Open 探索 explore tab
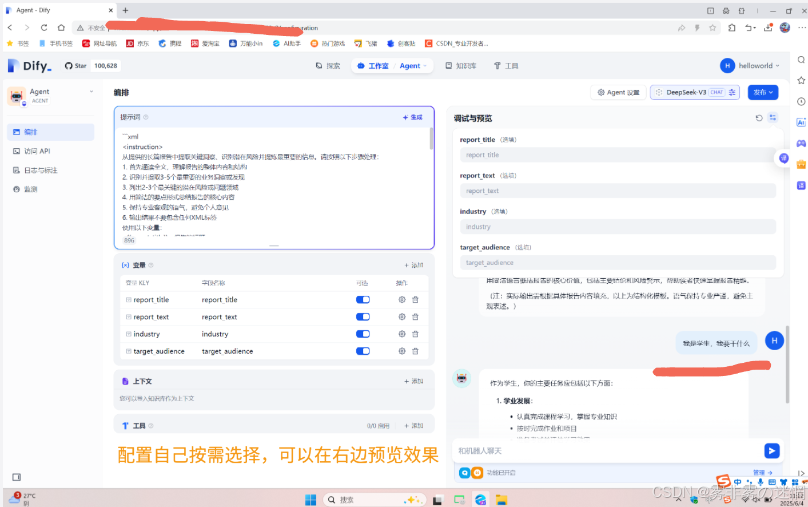Image resolution: width=808 pixels, height=507 pixels. click(328, 66)
